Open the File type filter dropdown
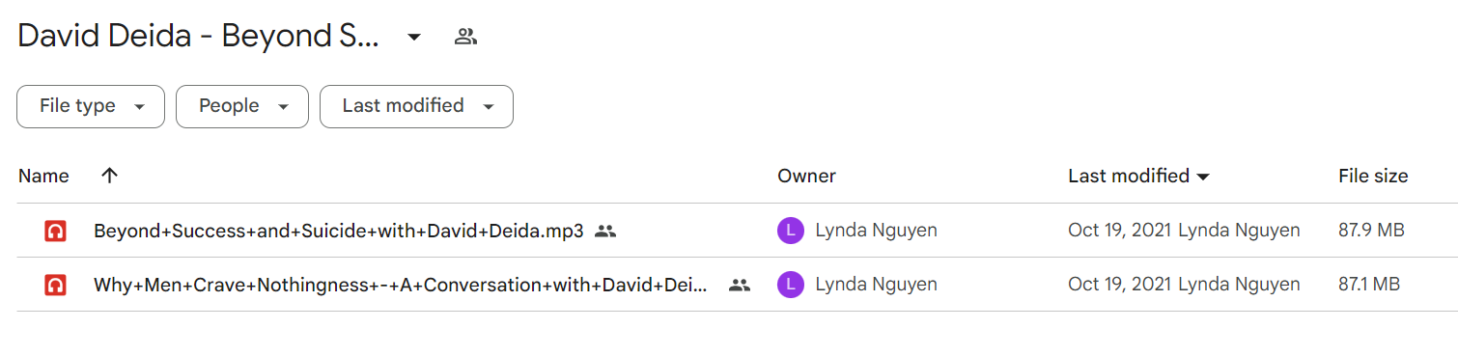The width and height of the screenshot is (1458, 356). 91,106
